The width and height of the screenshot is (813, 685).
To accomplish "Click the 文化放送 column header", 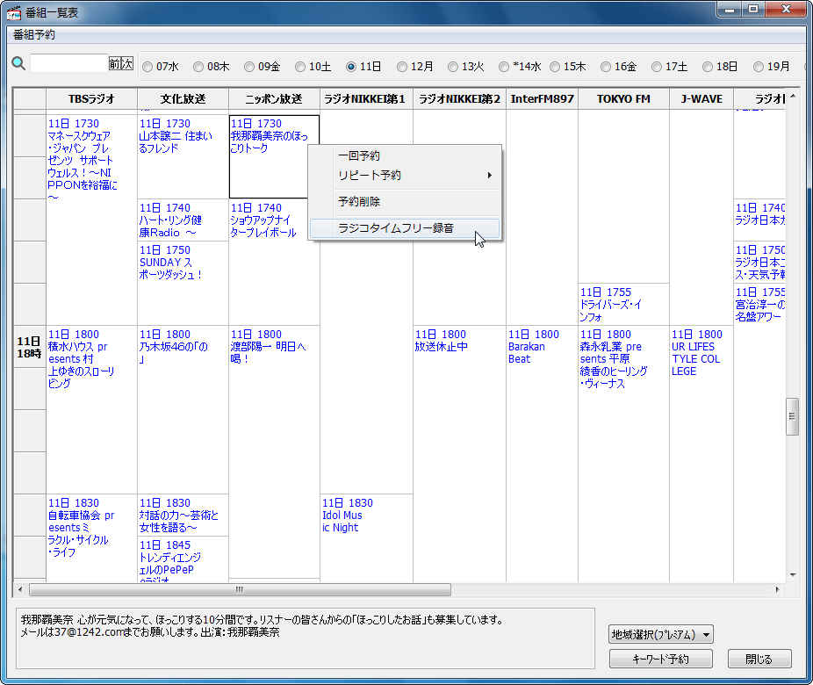I will coord(183,99).
